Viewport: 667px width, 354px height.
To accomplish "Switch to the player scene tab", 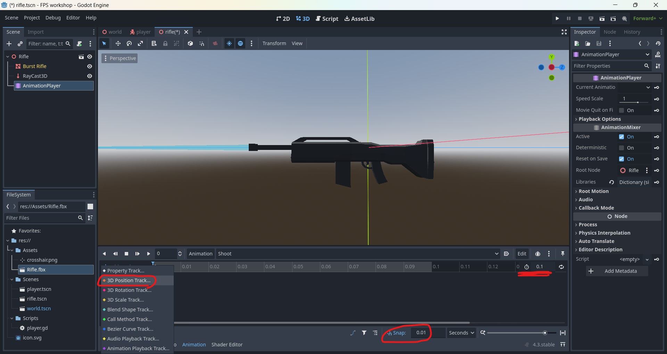I will (140, 32).
